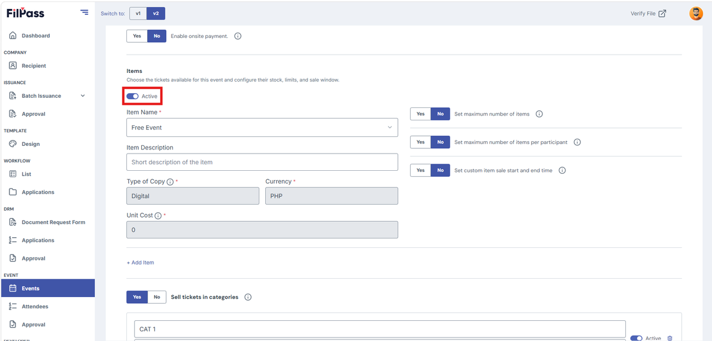Select No for Enable onsite payment
The width and height of the screenshot is (712, 341).
click(157, 36)
